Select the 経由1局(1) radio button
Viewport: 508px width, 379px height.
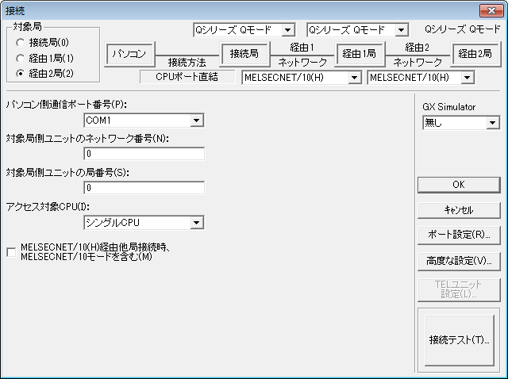click(21, 58)
